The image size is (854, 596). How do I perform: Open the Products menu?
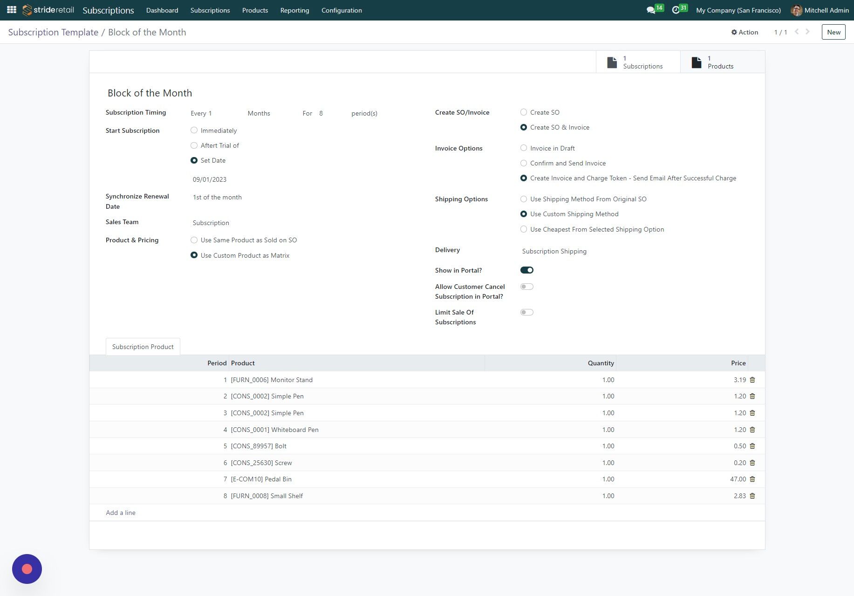pyautogui.click(x=255, y=10)
